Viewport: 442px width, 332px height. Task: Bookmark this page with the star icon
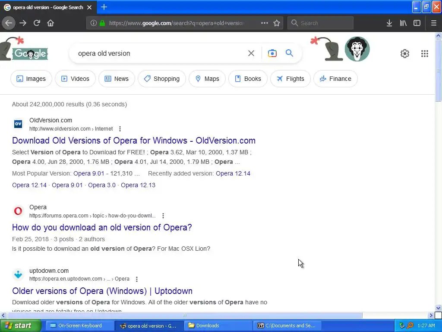(277, 23)
